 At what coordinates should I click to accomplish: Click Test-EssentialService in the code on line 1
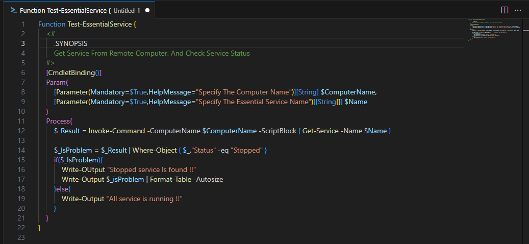(99, 25)
